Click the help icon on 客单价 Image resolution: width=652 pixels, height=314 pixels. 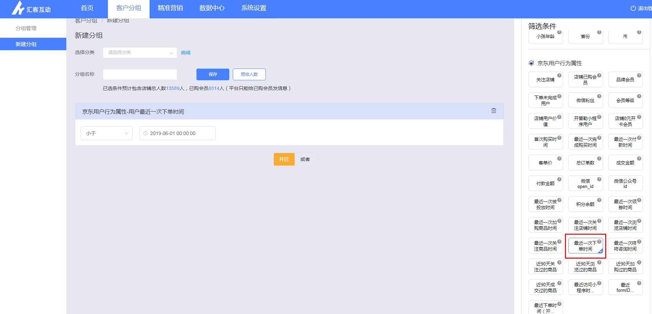[559, 159]
